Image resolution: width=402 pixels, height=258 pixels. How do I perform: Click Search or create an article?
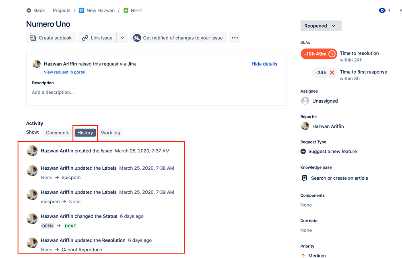340,178
